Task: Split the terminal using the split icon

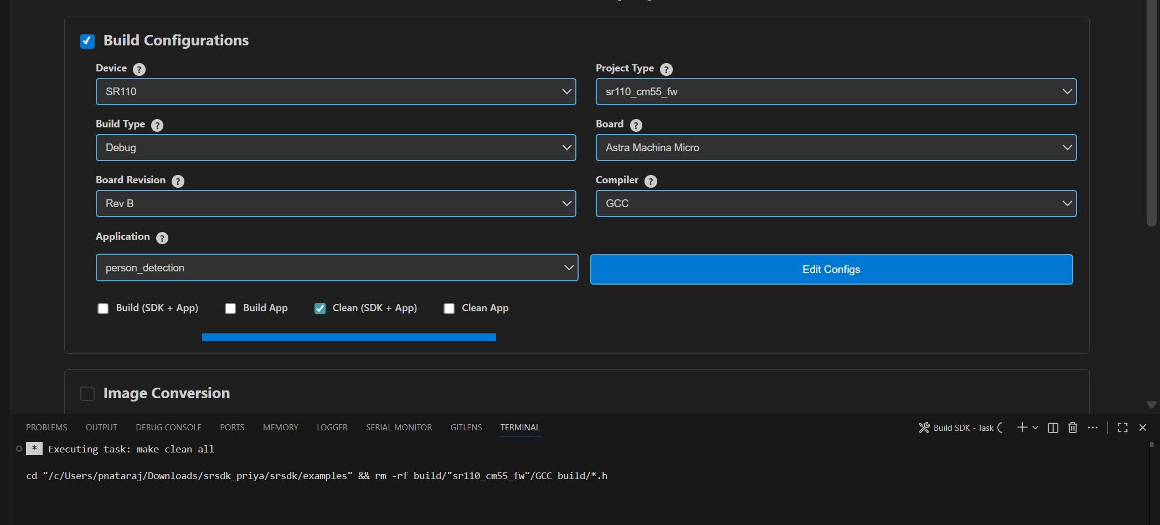Action: tap(1053, 428)
